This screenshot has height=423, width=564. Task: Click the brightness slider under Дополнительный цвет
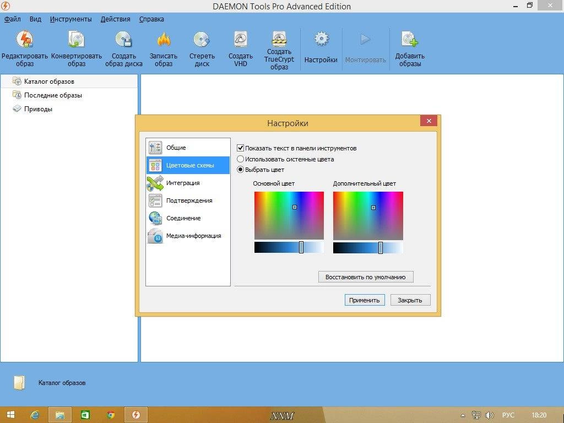click(368, 247)
